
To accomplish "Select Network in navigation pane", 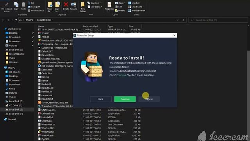I will click(x=12, y=119).
